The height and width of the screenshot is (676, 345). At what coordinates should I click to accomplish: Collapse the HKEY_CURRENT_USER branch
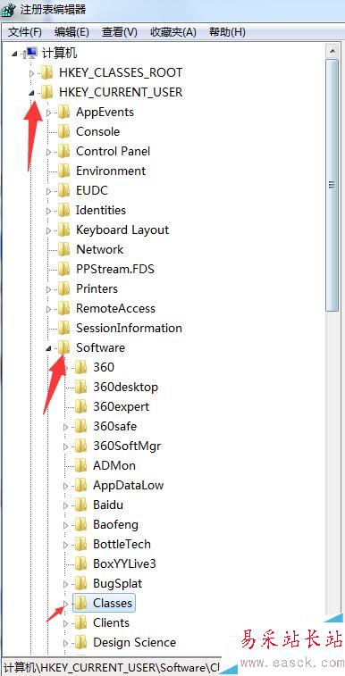(x=31, y=93)
